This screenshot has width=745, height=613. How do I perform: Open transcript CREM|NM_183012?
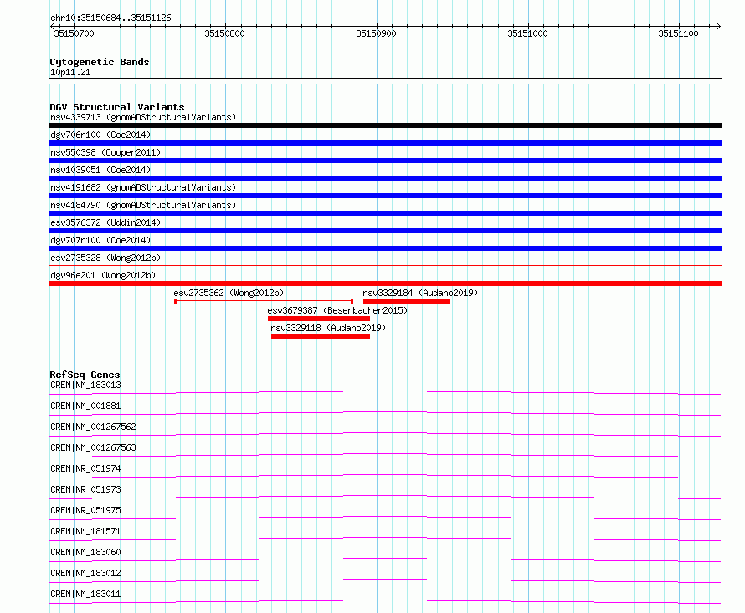(85, 573)
